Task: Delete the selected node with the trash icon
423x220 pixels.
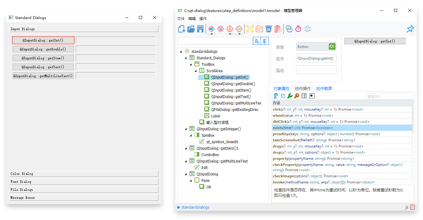Action: pos(269,29)
